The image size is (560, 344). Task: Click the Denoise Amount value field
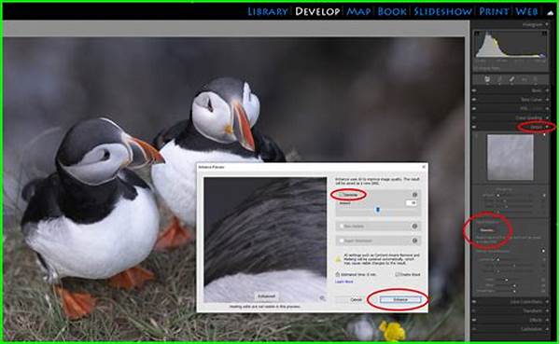pos(412,202)
